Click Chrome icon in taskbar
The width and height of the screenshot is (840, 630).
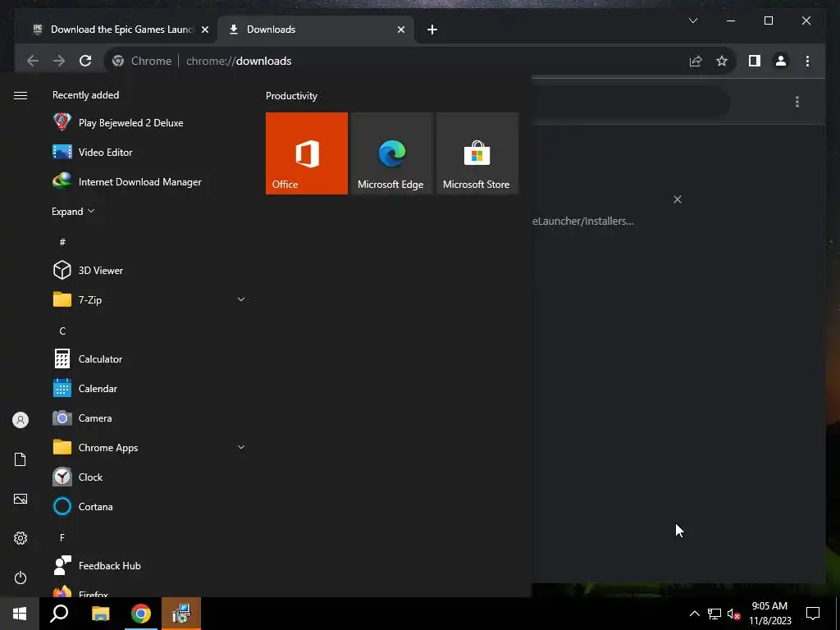[141, 614]
